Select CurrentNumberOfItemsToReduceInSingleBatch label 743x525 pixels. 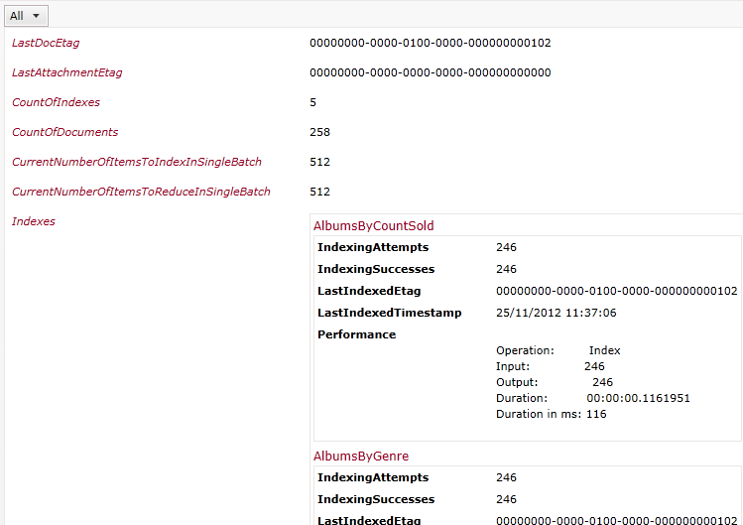pyautogui.click(x=141, y=192)
